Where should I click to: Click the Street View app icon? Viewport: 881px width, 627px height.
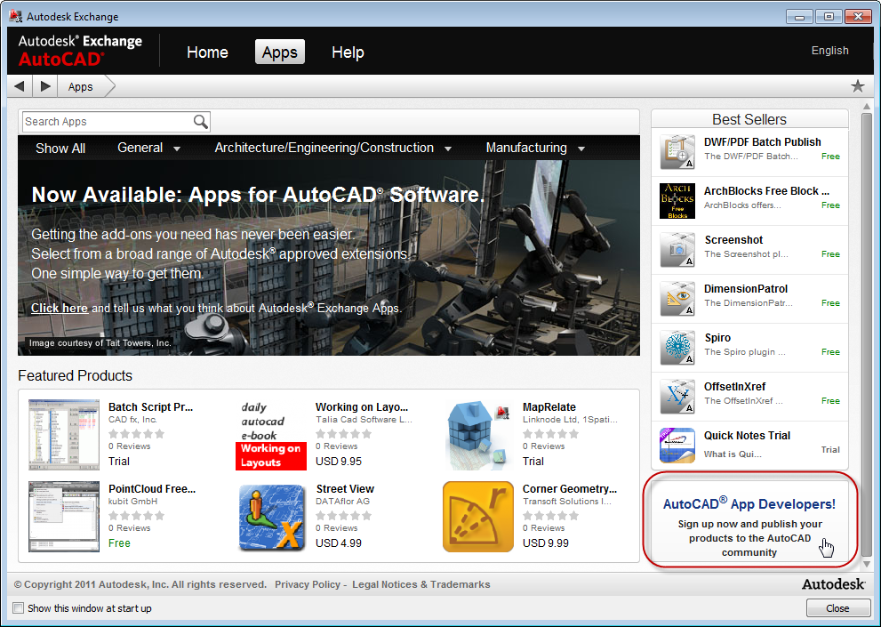(x=272, y=518)
